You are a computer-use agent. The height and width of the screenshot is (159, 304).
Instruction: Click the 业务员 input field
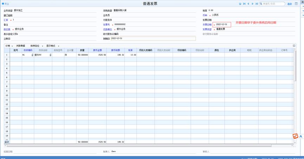[153, 15]
